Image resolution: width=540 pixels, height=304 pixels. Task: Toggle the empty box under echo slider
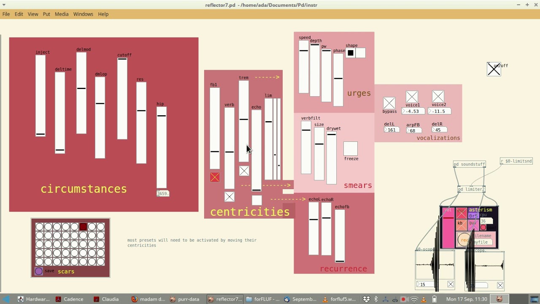[x=256, y=200]
